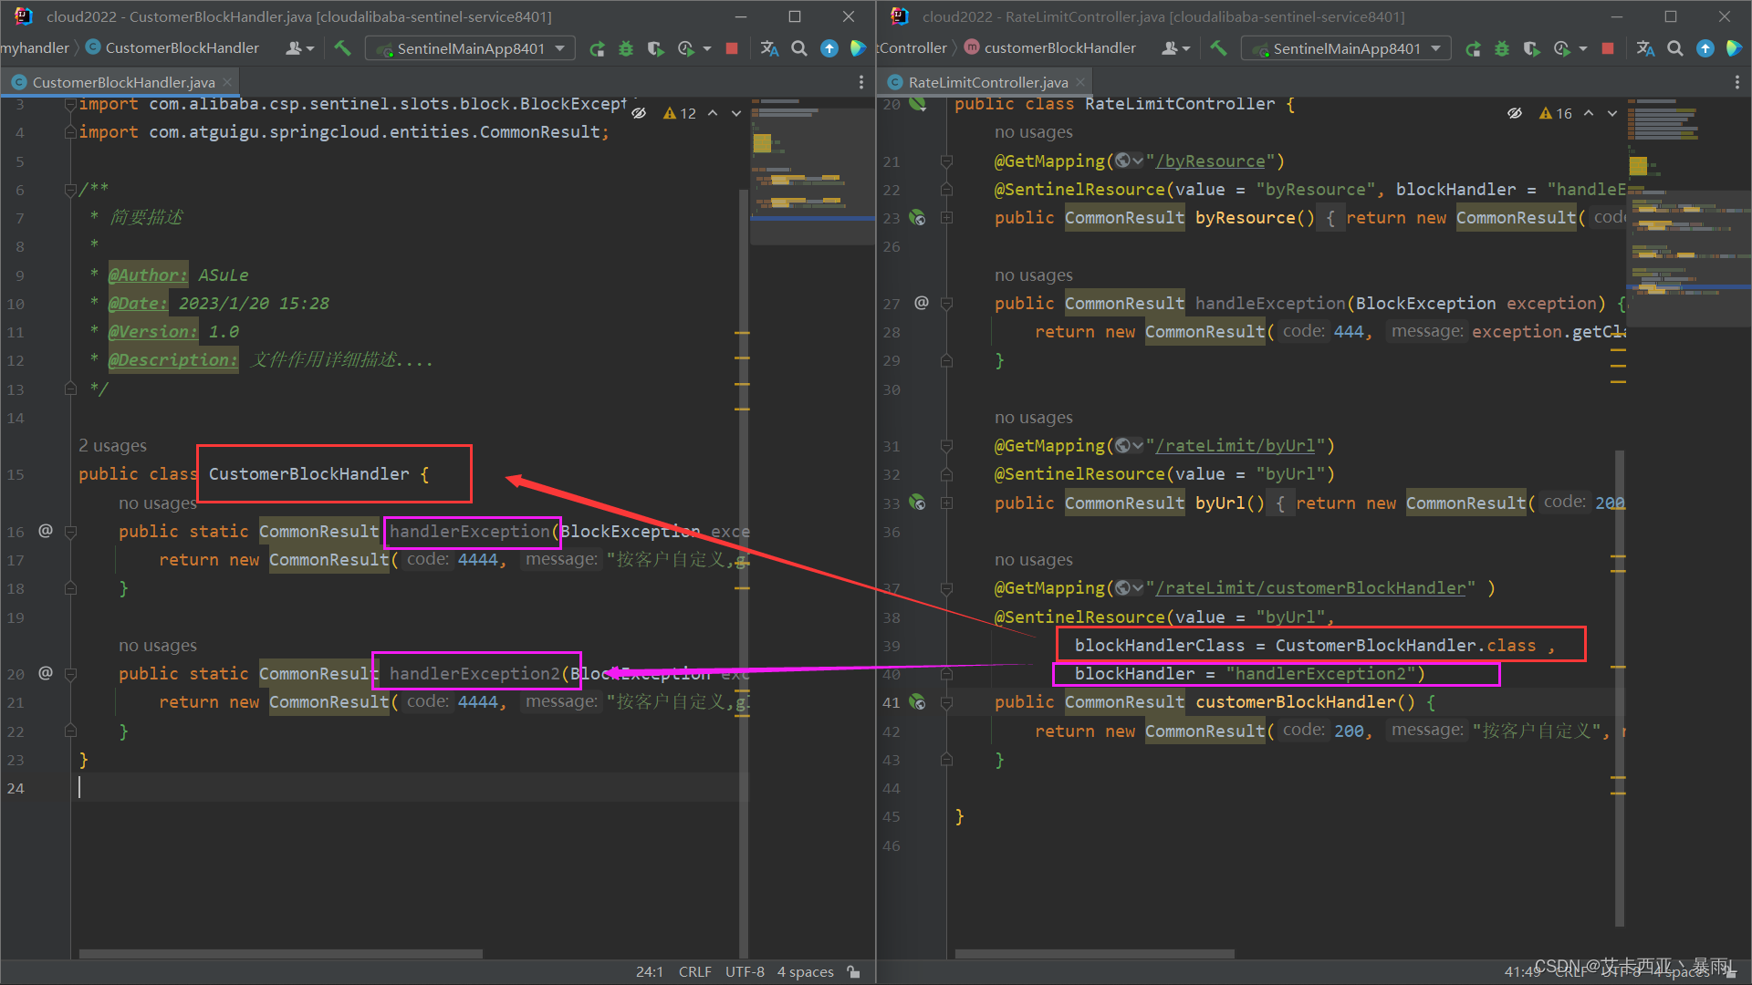The image size is (1752, 985).
Task: Click the myhandler breadcrumb in the left window
Action: click(35, 48)
